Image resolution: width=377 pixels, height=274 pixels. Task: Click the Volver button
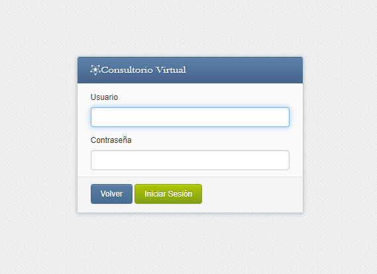pos(111,194)
